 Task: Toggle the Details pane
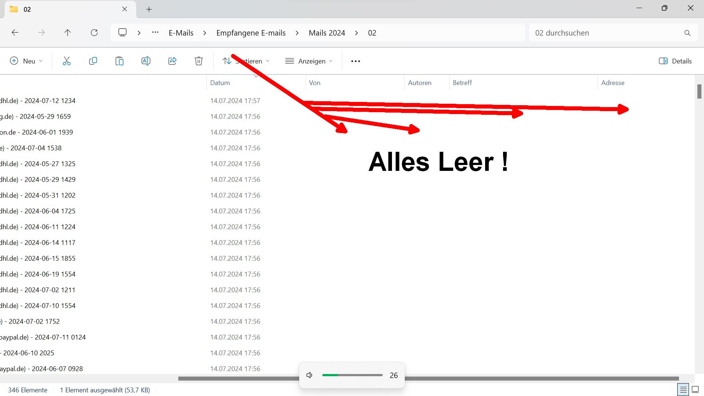click(x=675, y=61)
